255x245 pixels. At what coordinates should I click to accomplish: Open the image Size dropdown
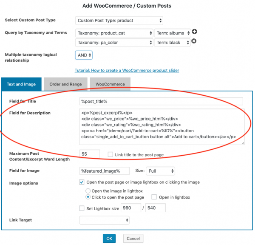pyautogui.click(x=160, y=171)
